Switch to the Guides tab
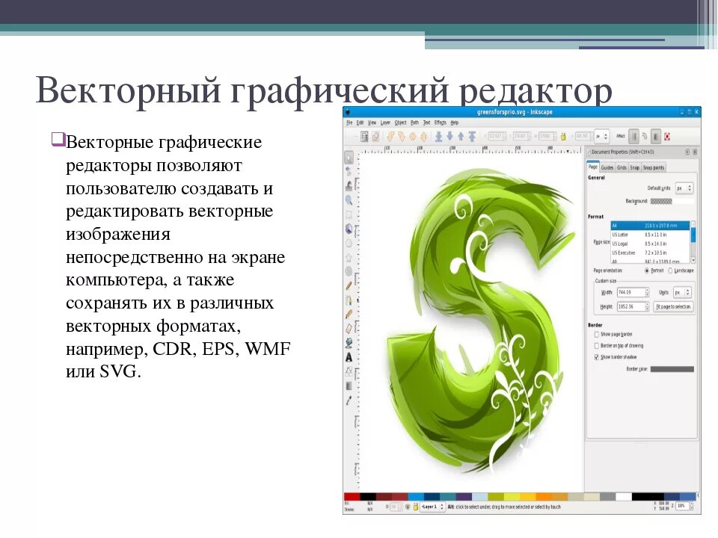Viewport: 718px width, 538px height. tap(607, 167)
